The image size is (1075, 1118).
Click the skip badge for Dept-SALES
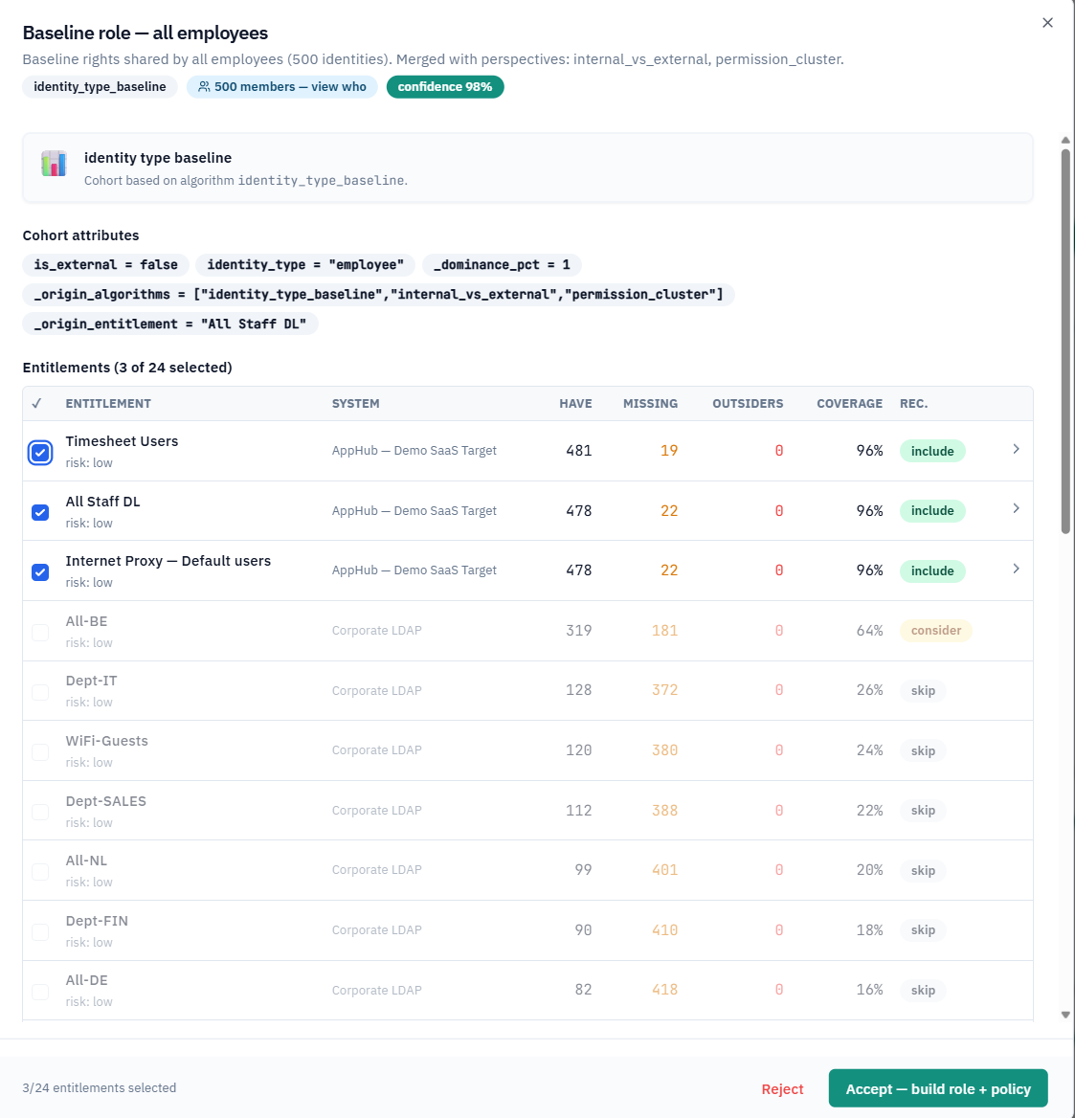923,811
